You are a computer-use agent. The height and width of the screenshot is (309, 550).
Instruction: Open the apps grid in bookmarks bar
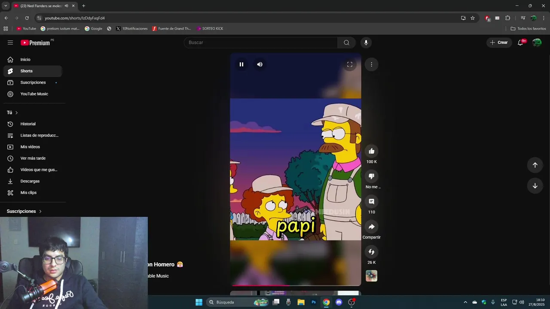6,29
